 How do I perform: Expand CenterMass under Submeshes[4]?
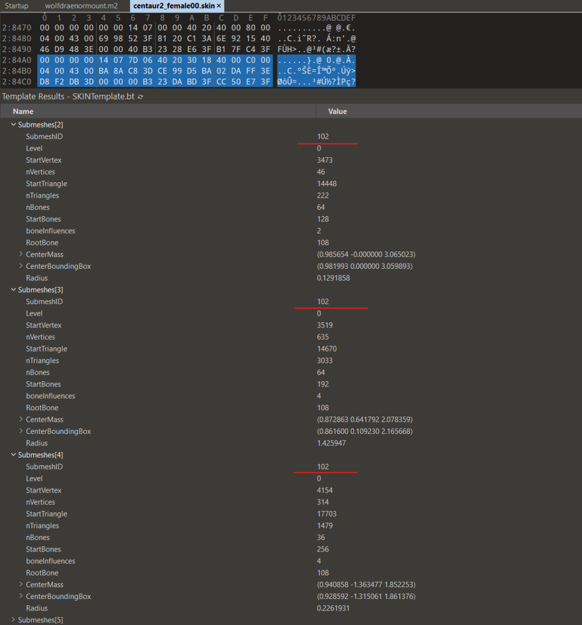[21, 585]
